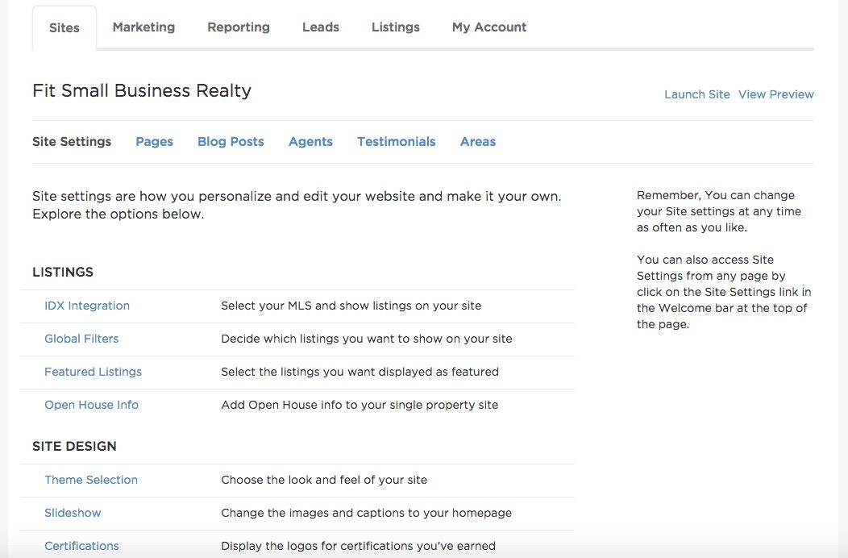Click 'Decide which listings you want to show' text
This screenshot has height=558, width=848.
(x=367, y=339)
